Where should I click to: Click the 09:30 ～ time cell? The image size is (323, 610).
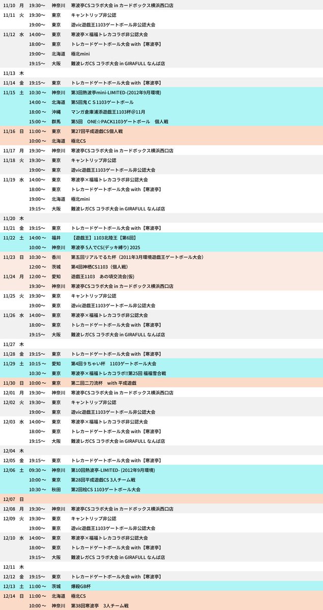[38, 470]
